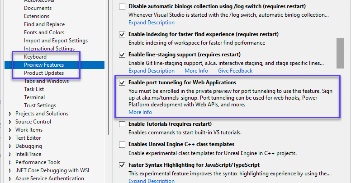Click Expand Description under Faster Syntax Highlighting
The image size is (351, 183).
coord(152,181)
